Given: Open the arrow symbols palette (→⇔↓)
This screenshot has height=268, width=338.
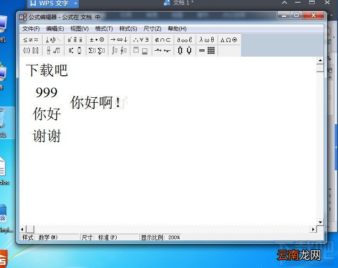Looking at the screenshot, I should pyautogui.click(x=119, y=40).
